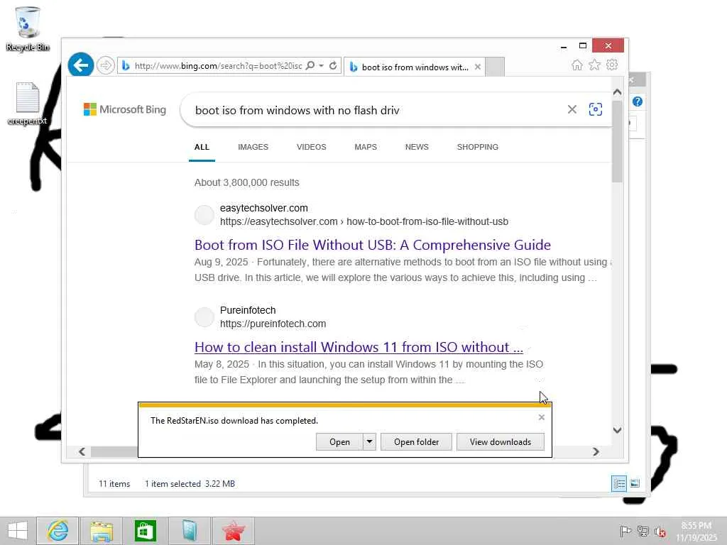727x545 pixels.
Task: Switch to the IMAGES tab
Action: point(253,147)
